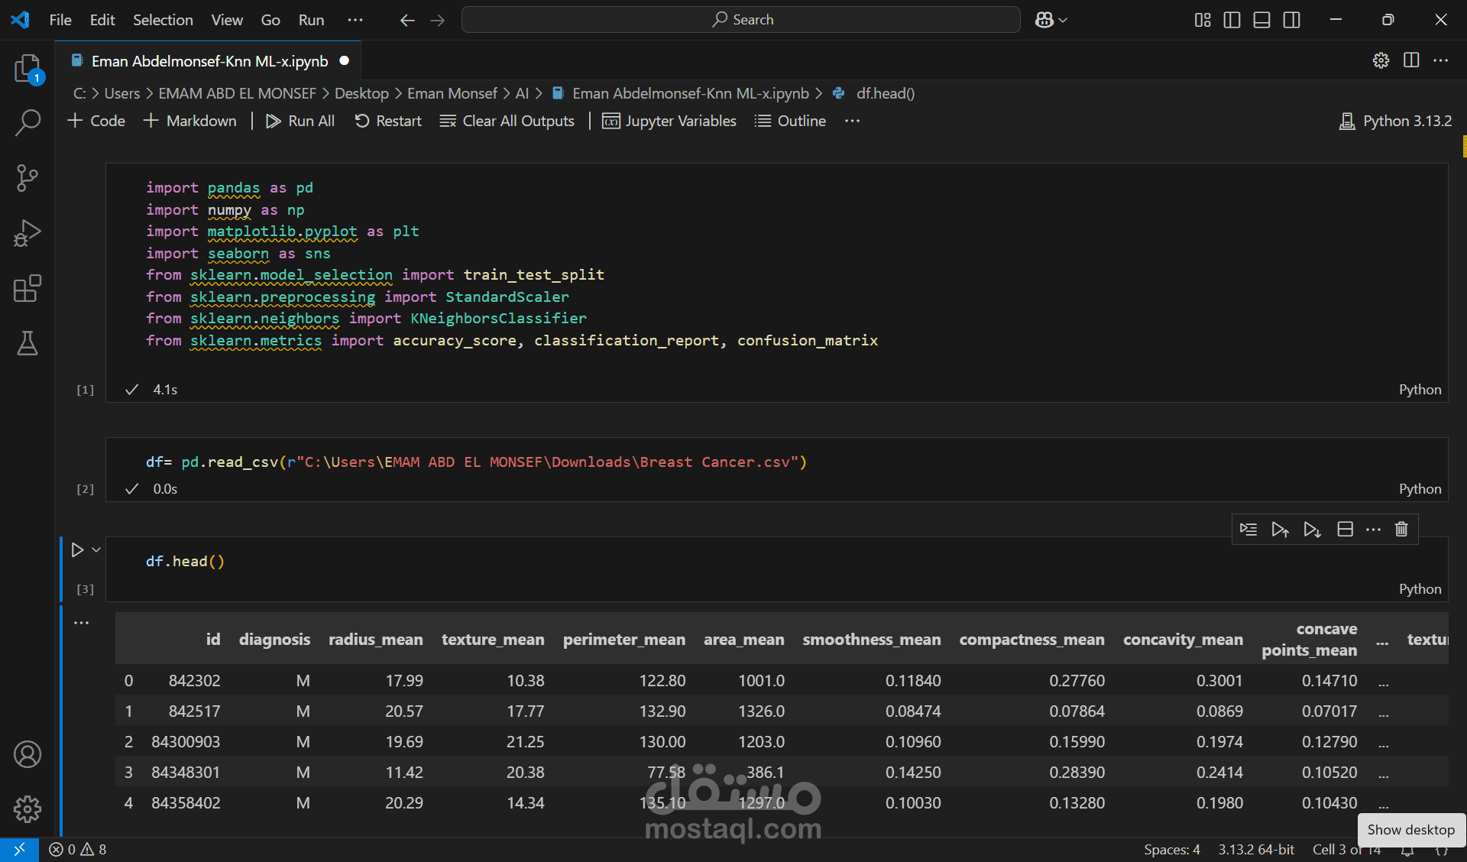Screen dimensions: 1467x862
Task: Open the Source Control view
Action: 28,178
